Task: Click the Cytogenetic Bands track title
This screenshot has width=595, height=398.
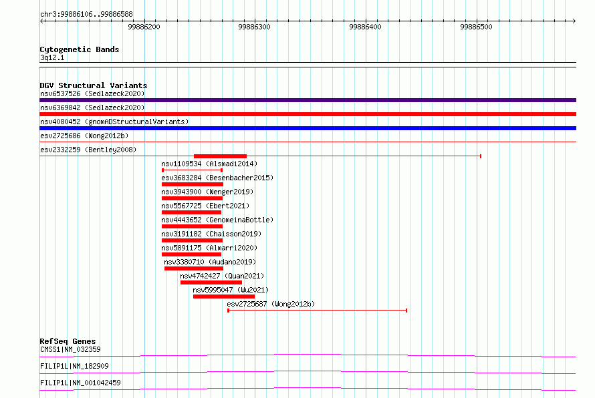Action: point(80,49)
